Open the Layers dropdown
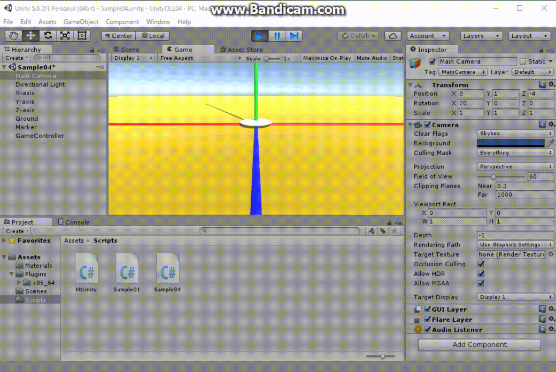Image resolution: width=556 pixels, height=372 pixels. click(x=481, y=36)
